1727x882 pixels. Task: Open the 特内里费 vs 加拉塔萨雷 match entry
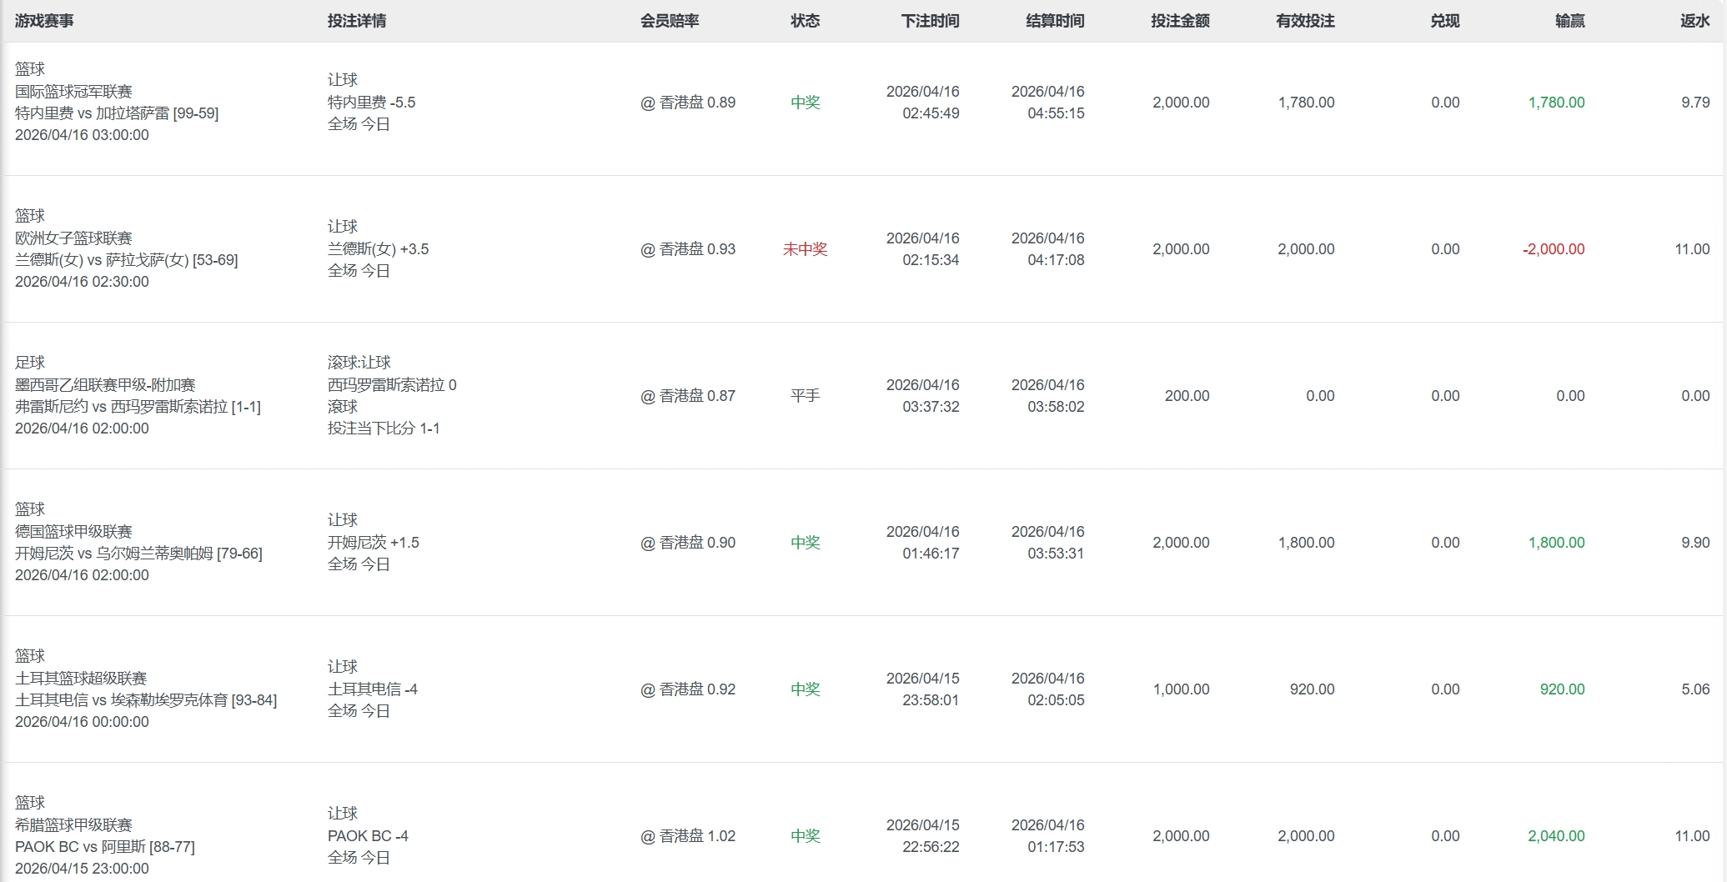pyautogui.click(x=117, y=113)
